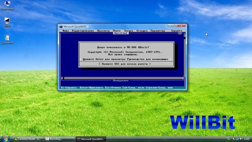The width and height of the screenshot is (252, 142).
Task: Click Enter=Выполнить in the status bar
Action: click(91, 88)
